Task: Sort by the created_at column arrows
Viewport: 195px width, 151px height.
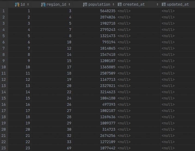Action: pyautogui.click(x=157, y=4)
